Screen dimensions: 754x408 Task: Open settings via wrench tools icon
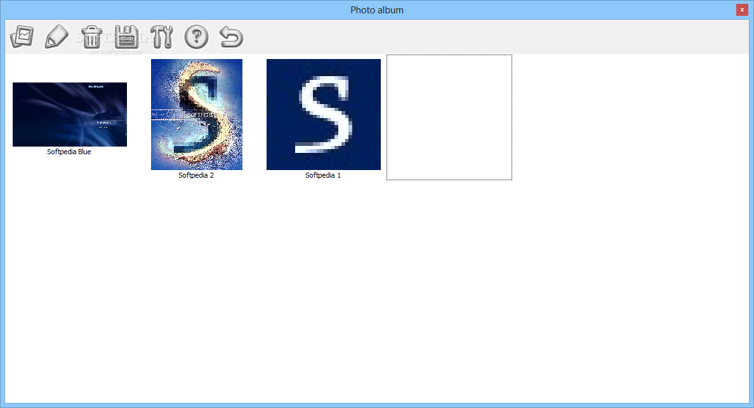point(162,37)
